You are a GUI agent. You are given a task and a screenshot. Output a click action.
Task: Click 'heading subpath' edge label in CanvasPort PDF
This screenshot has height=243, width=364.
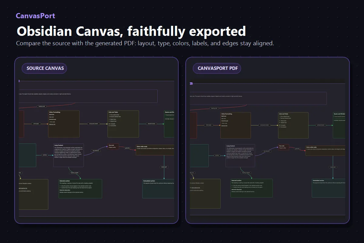246,173
